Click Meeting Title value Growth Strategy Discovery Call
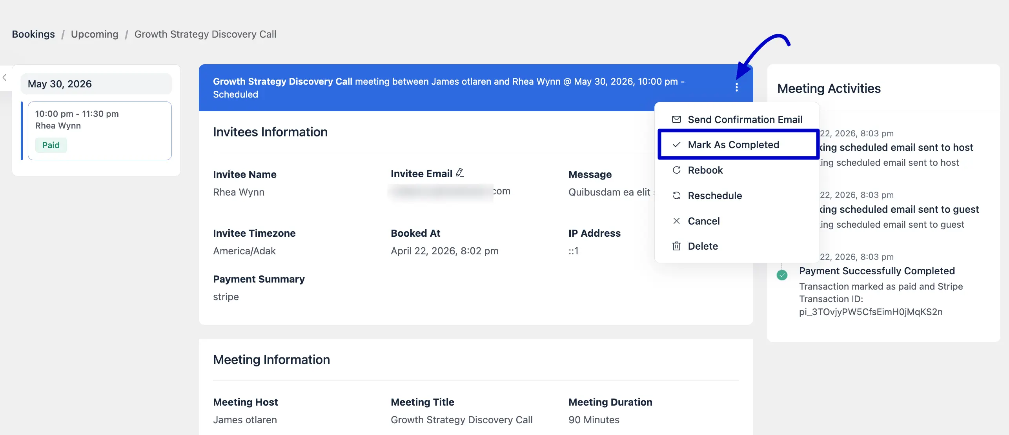 coord(461,420)
